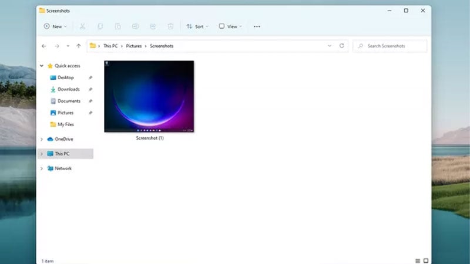
Task: Click Screenshots in the address path
Action: coord(162,46)
